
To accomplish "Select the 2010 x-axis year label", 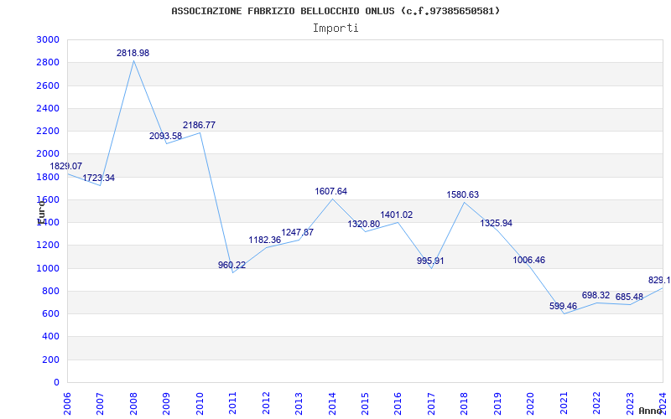I will pyautogui.click(x=200, y=402).
